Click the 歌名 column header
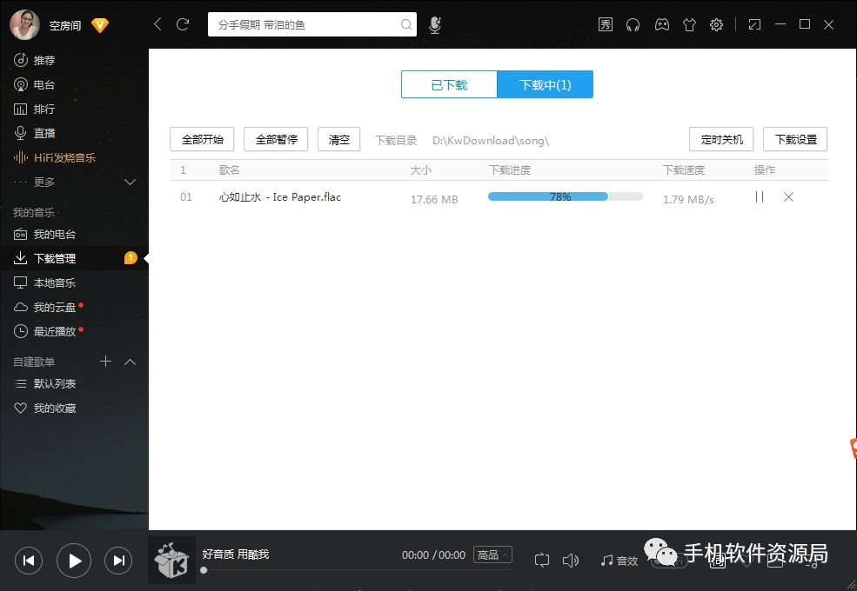The image size is (857, 591). [230, 169]
